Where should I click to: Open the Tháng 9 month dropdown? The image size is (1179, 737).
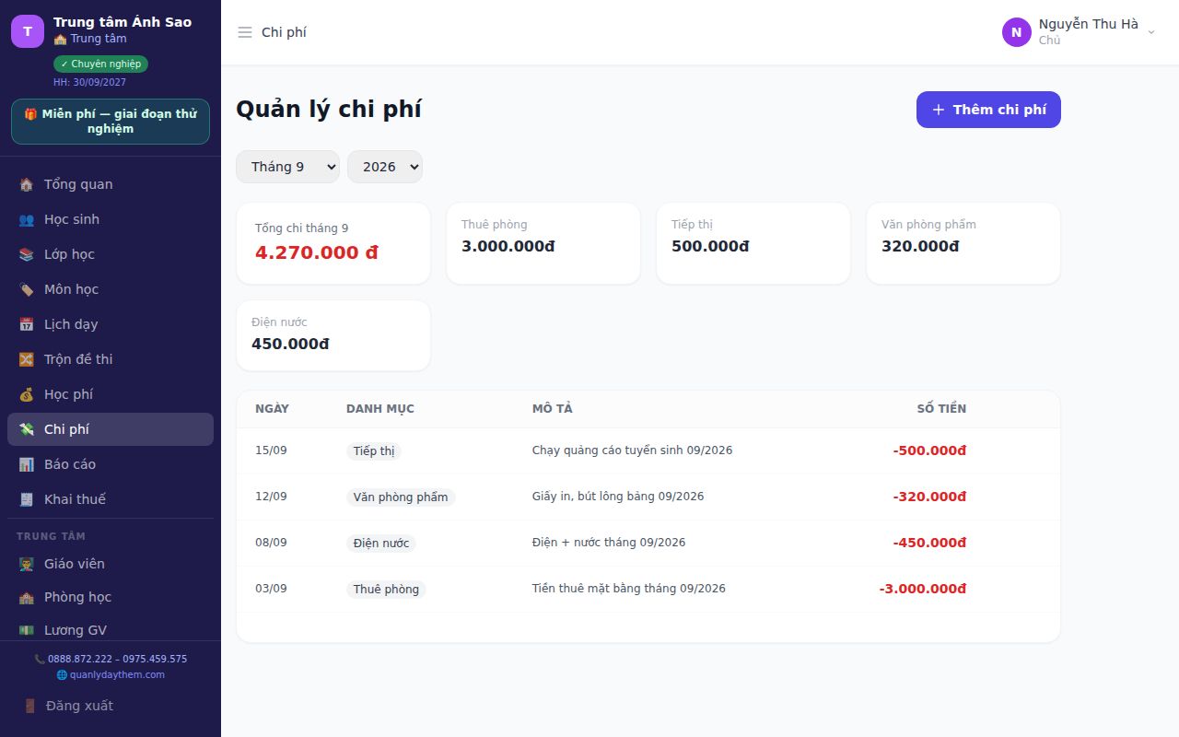[287, 167]
